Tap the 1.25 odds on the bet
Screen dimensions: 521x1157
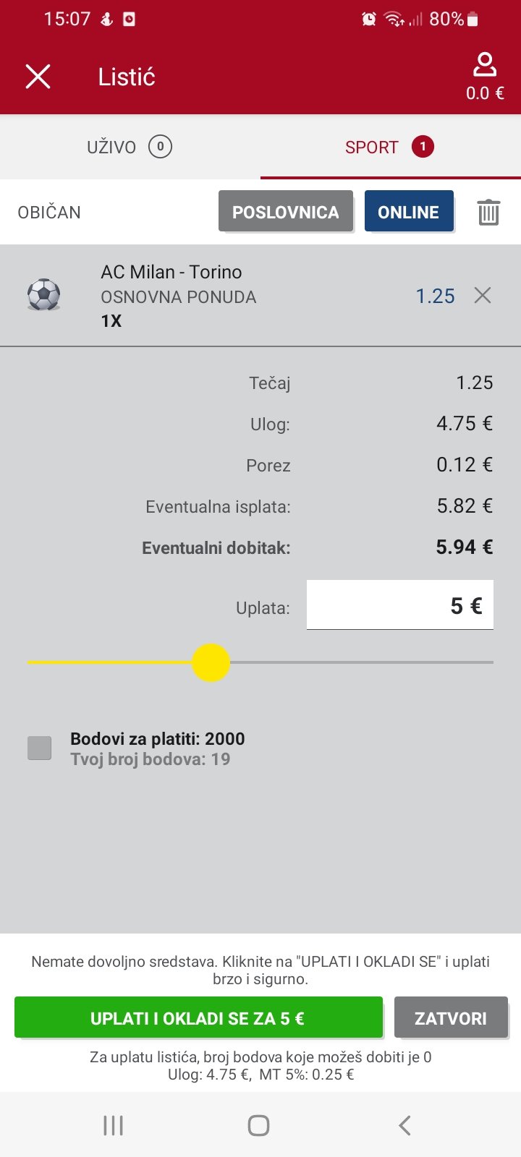[x=435, y=296]
